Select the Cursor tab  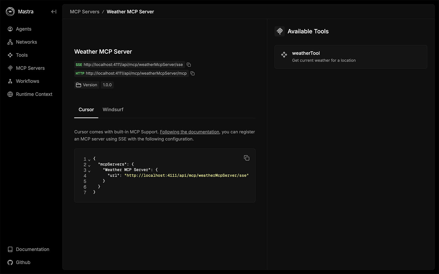86,110
